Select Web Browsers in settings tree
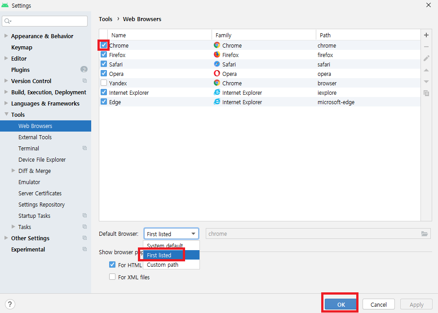 click(x=45, y=126)
